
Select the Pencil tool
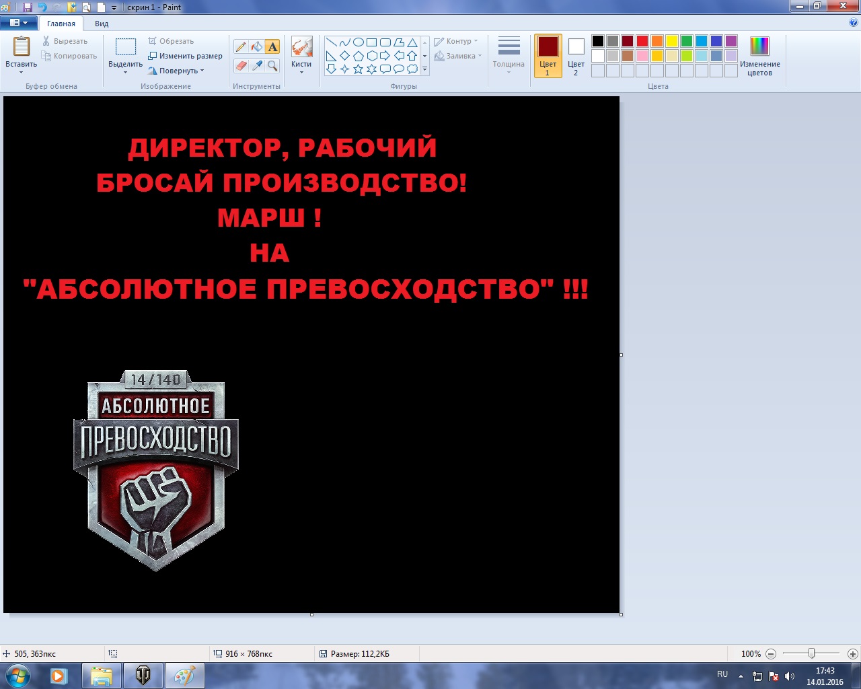[241, 46]
